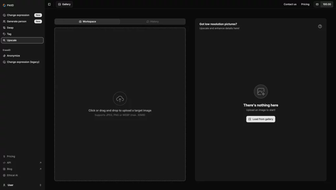Click the Anonymize eraser icon

(4, 56)
